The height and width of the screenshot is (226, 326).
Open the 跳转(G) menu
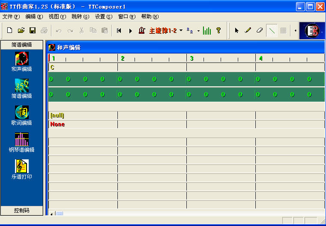click(80, 17)
